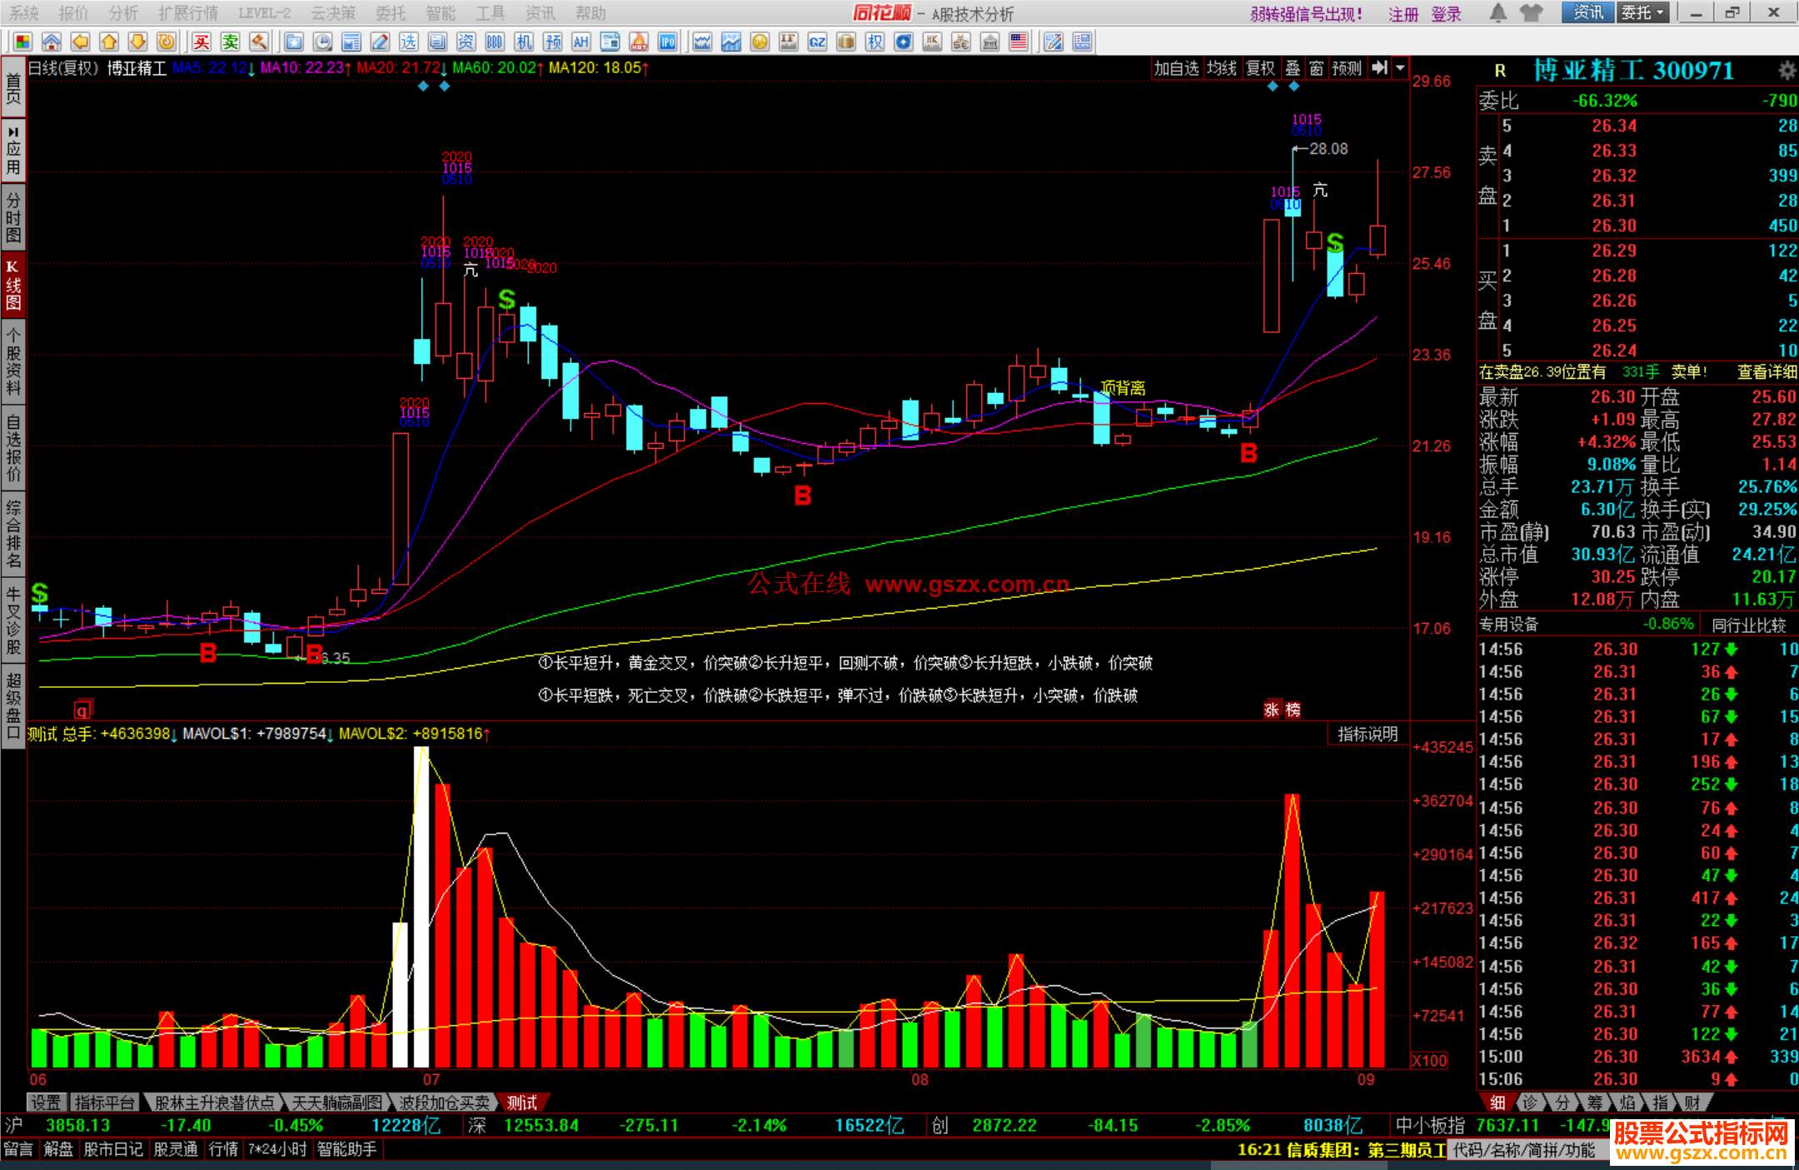Click the red 买 (buy) toolbar icon
Viewport: 1799px width, 1170px height.
click(202, 42)
